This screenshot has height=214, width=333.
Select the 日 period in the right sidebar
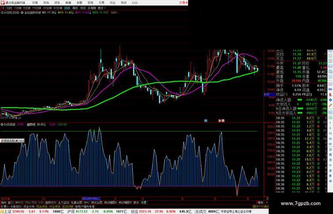point(330,149)
